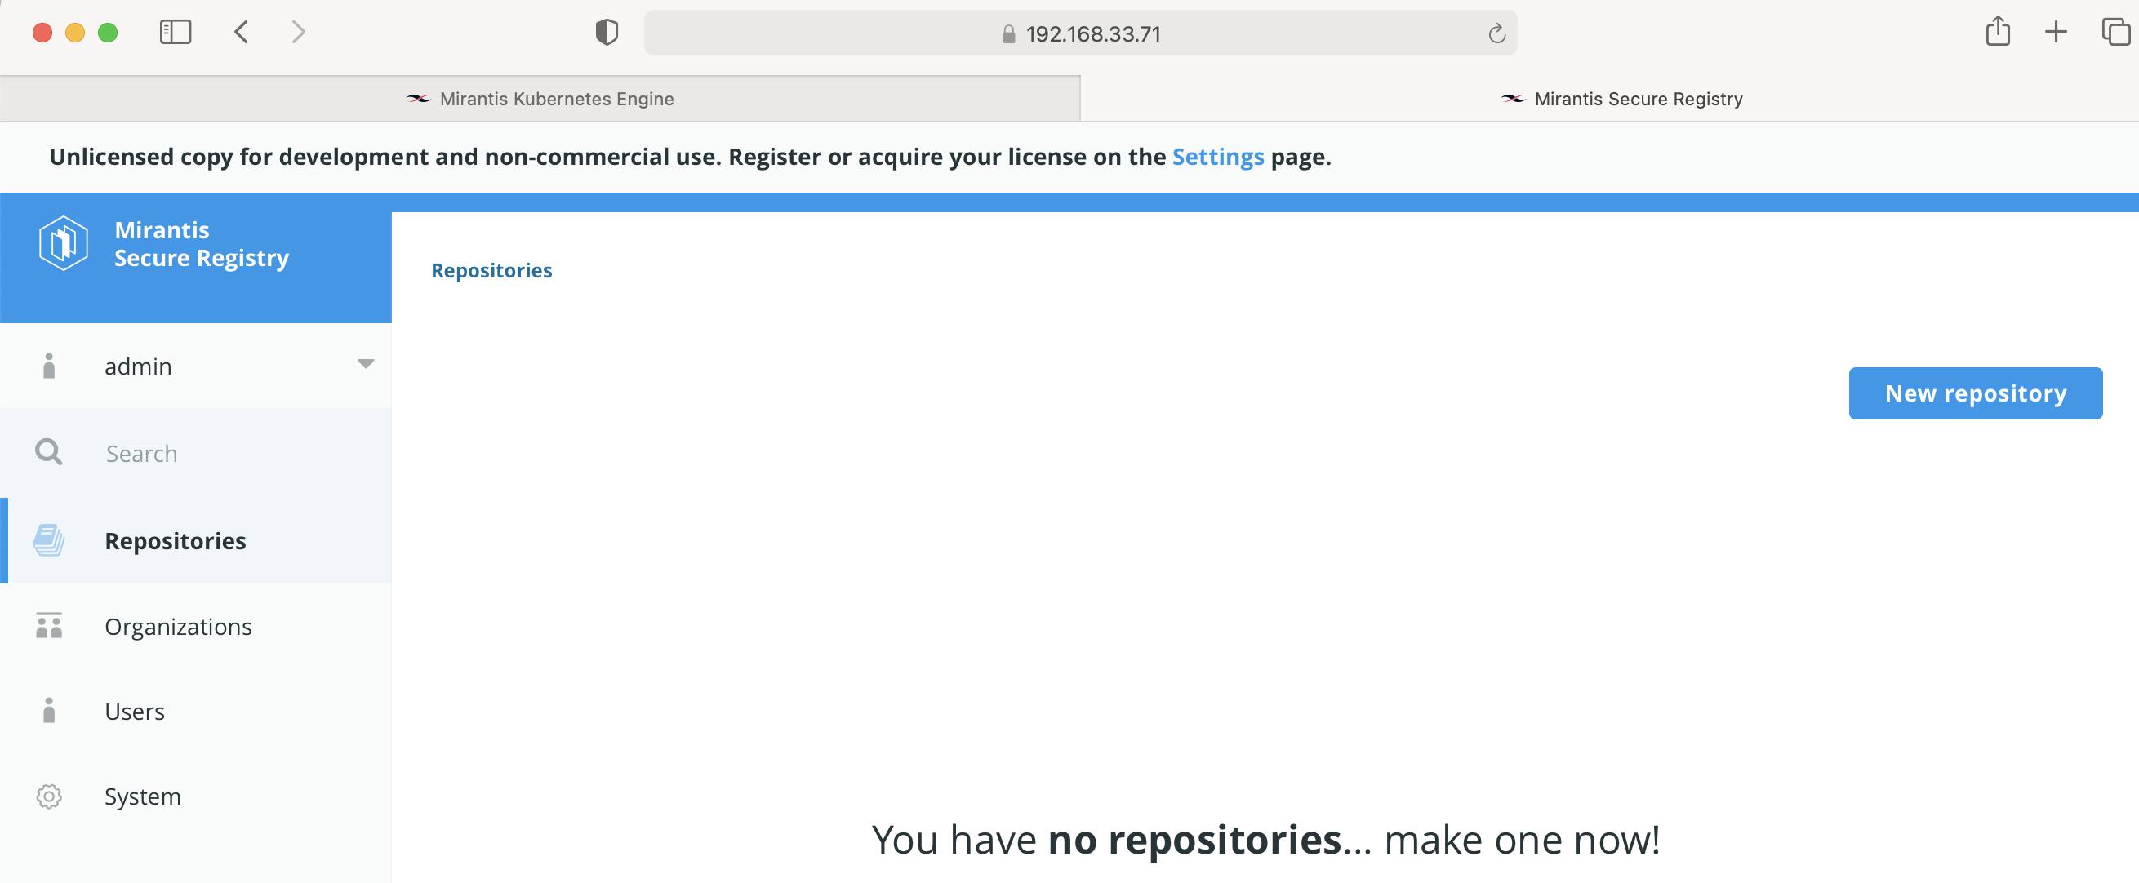This screenshot has width=2139, height=883.
Task: Click the New repository button
Action: pos(1975,393)
